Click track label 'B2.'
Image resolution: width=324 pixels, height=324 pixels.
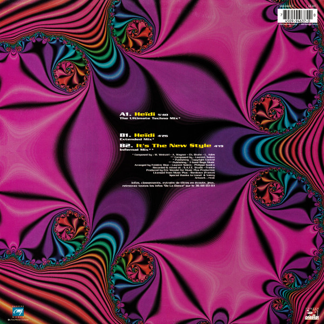[x=126, y=146]
